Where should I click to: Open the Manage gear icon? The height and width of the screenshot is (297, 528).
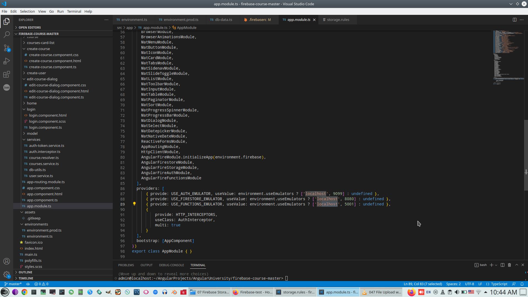tap(7, 274)
